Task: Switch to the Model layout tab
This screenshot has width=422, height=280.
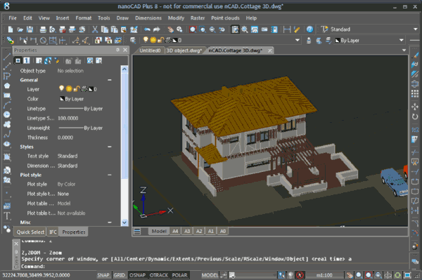Action: coord(159,231)
